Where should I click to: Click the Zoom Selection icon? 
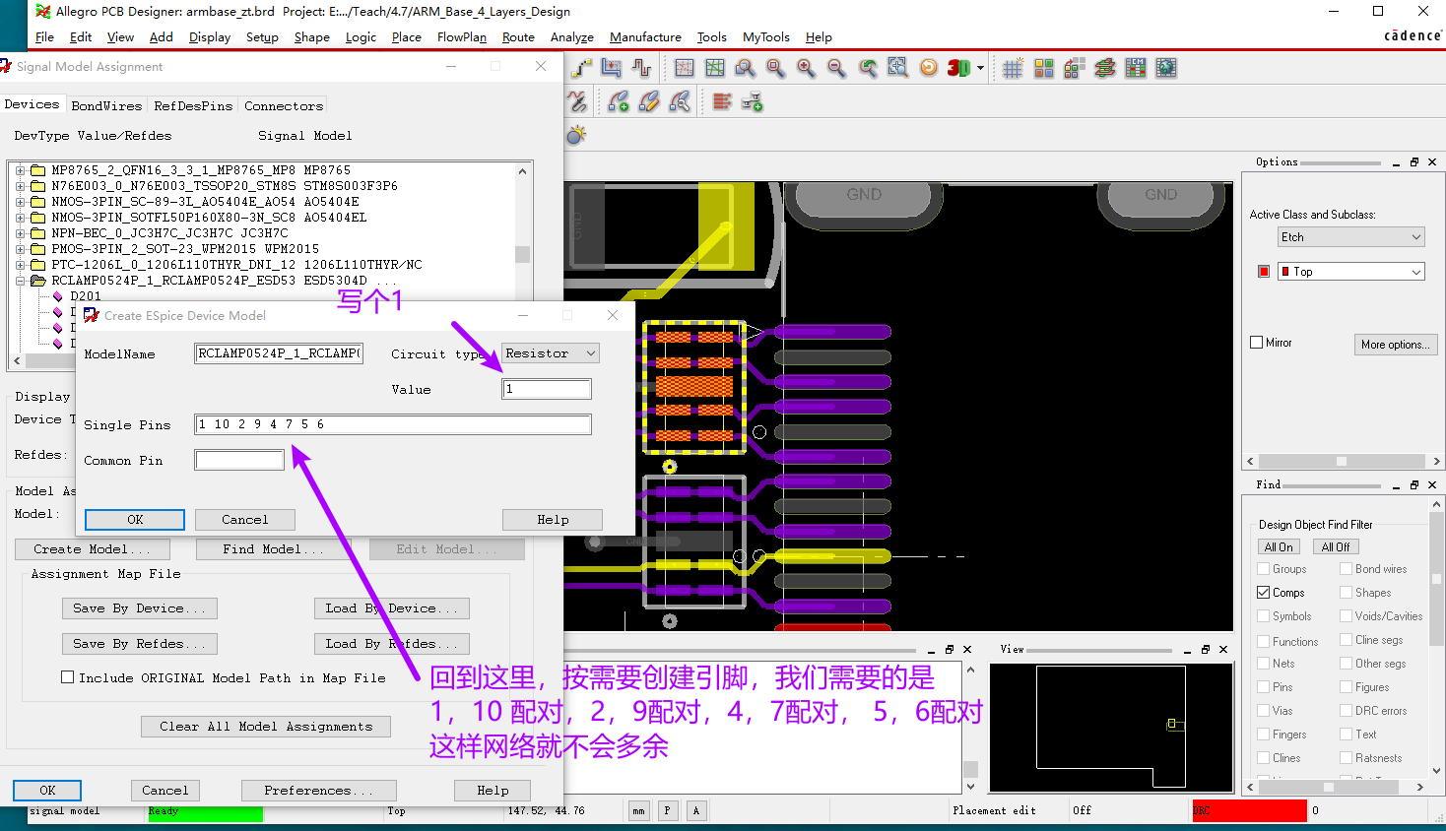click(898, 68)
